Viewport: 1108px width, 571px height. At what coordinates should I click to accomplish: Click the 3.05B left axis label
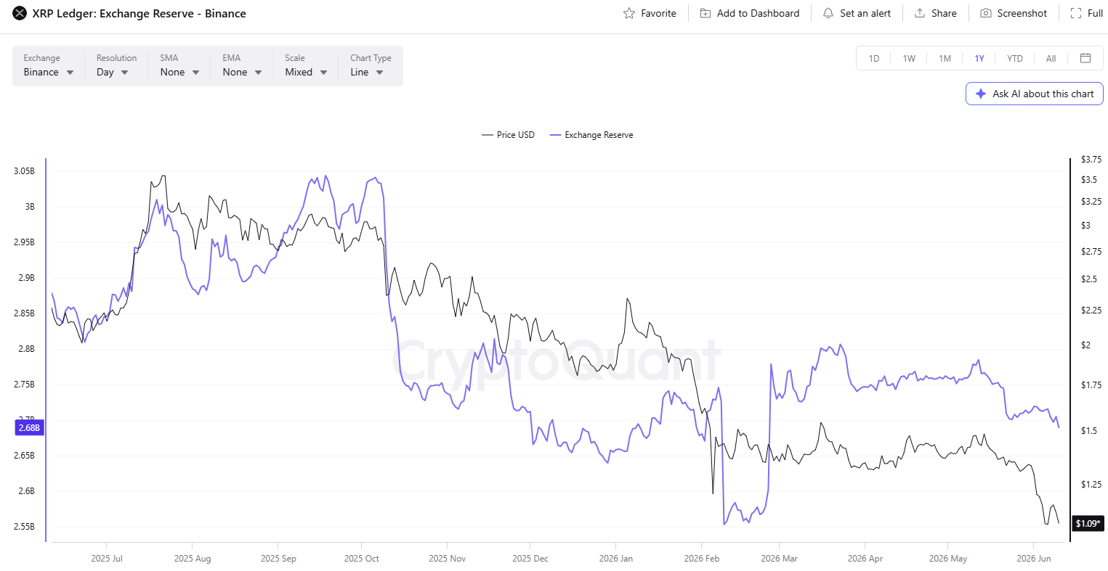pos(24,171)
